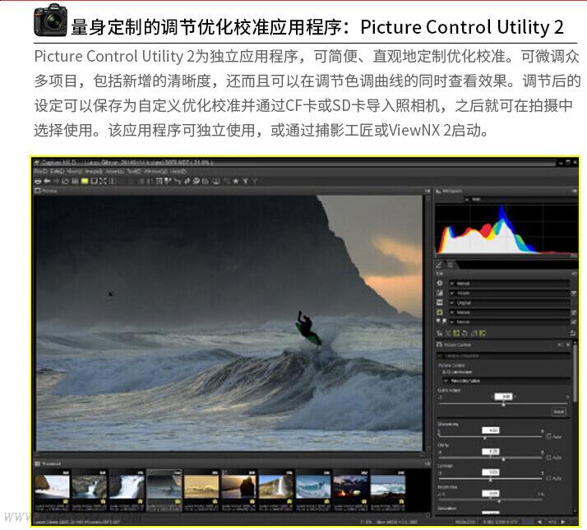The width and height of the screenshot is (587, 530).
Task: Open the fourth edit row dropdown
Action: coord(509,312)
